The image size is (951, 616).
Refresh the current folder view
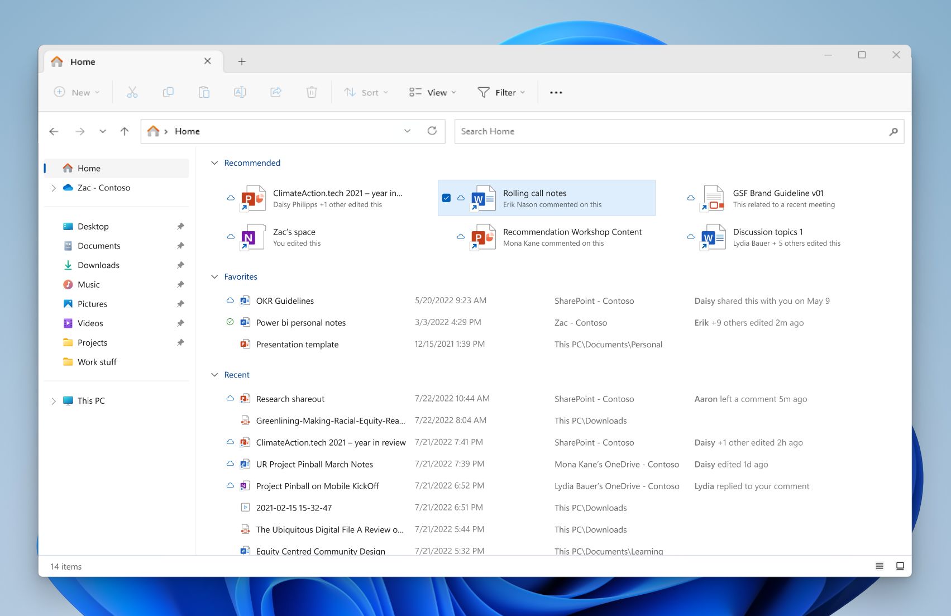tap(432, 131)
